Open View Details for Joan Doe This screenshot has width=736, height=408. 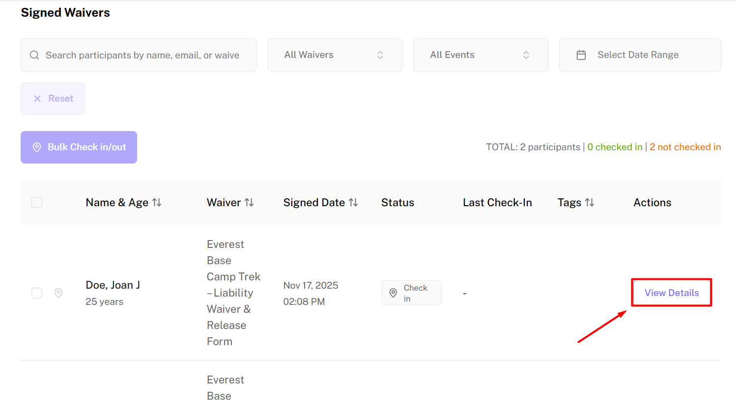pos(671,293)
